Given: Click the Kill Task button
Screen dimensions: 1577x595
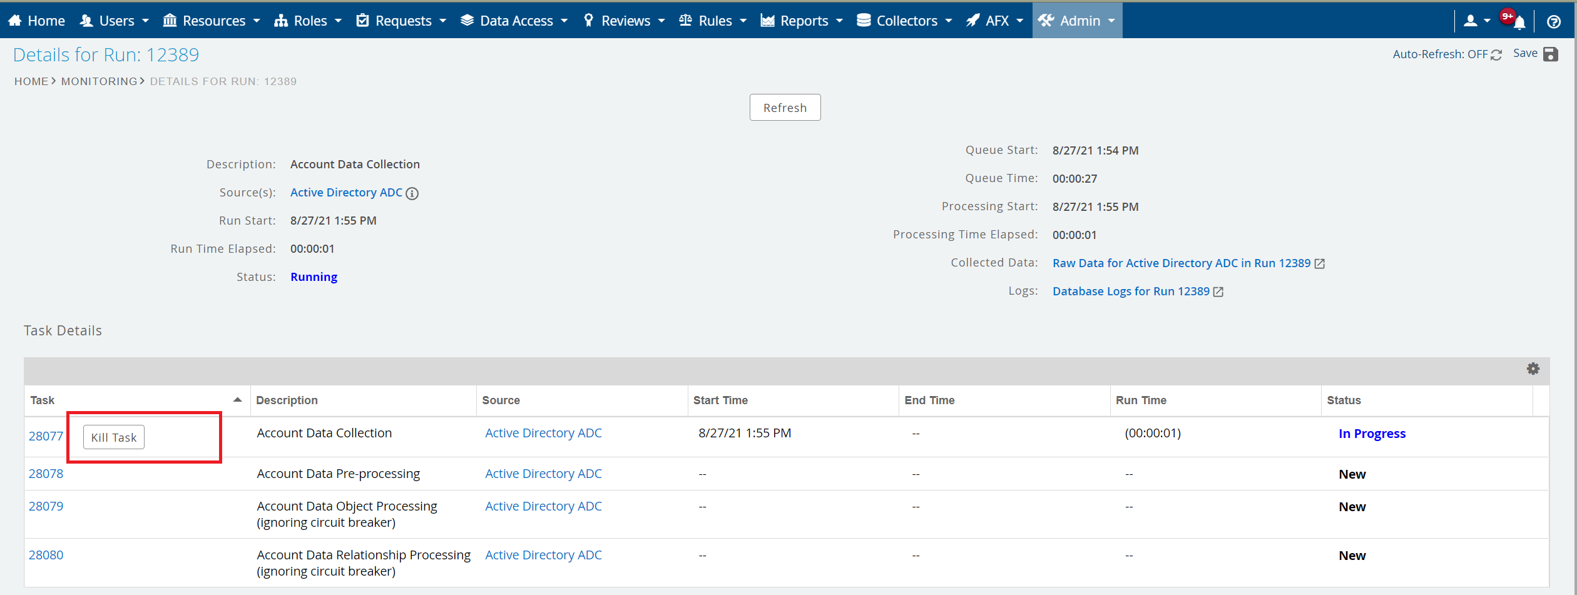Looking at the screenshot, I should pos(113,437).
